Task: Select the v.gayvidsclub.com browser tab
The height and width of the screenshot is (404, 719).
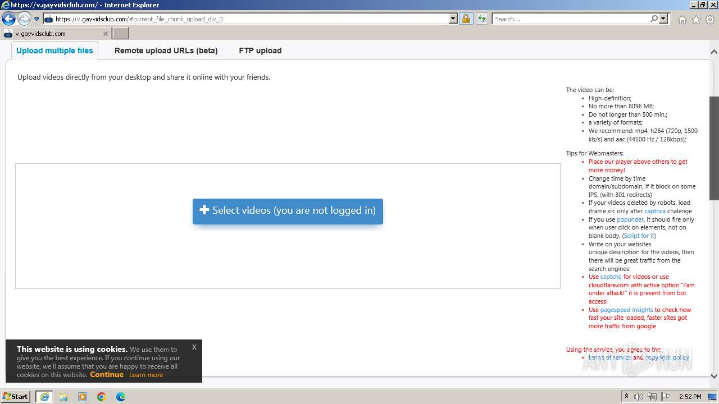Action: pos(56,34)
